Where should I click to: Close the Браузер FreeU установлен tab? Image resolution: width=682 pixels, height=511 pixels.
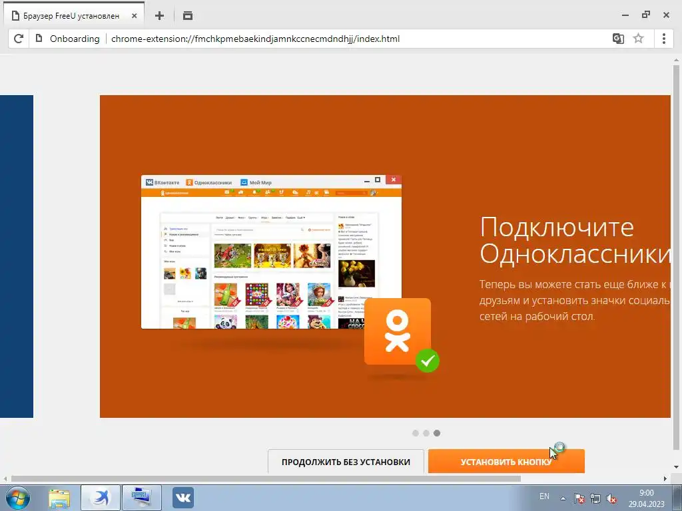click(x=135, y=16)
